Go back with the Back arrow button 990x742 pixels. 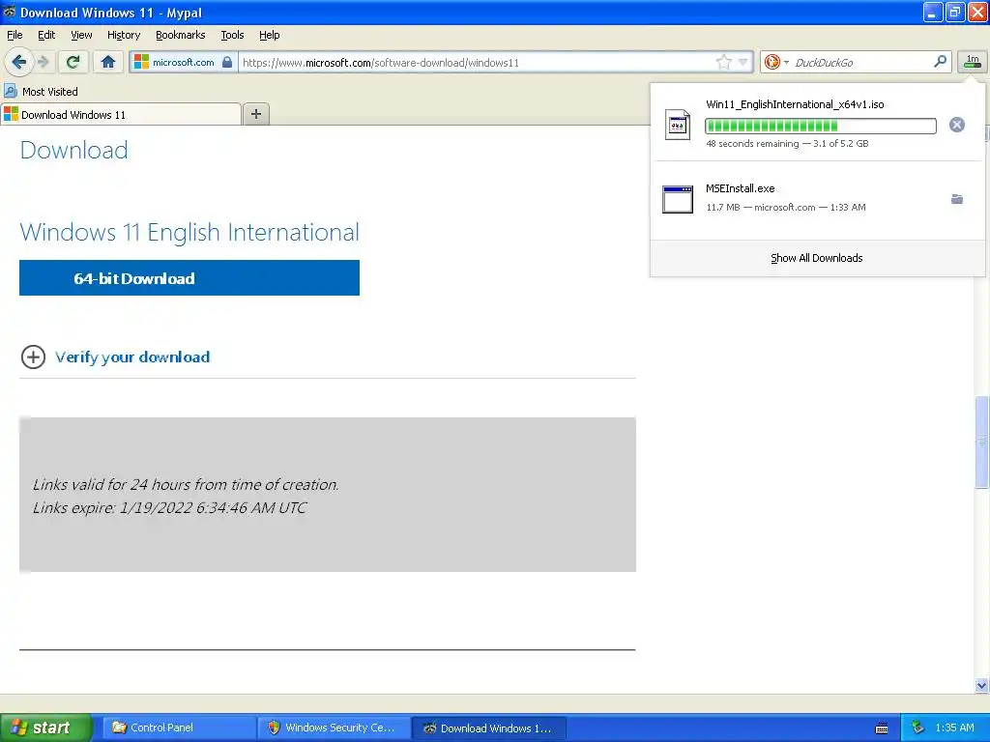point(19,63)
